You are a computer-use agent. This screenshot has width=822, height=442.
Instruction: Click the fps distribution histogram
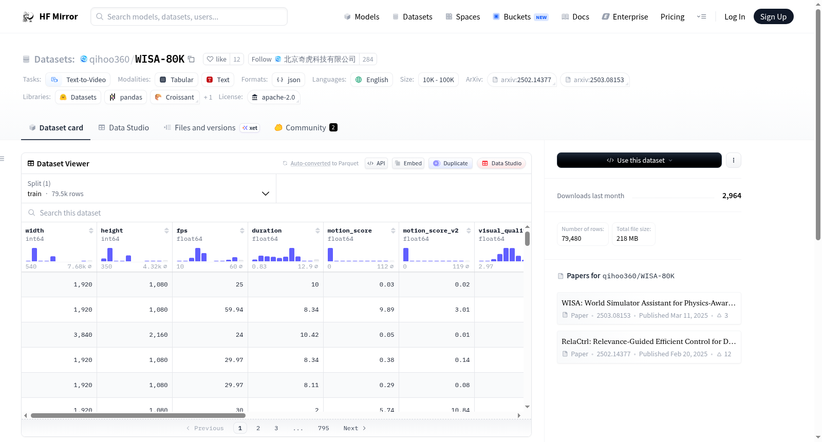click(x=210, y=255)
